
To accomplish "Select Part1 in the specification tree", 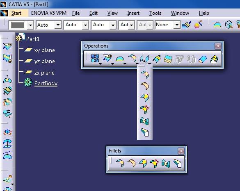I will point(33,39).
